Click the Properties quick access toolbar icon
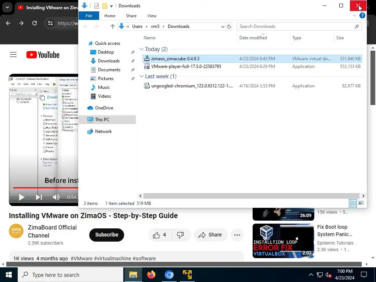 (97, 6)
